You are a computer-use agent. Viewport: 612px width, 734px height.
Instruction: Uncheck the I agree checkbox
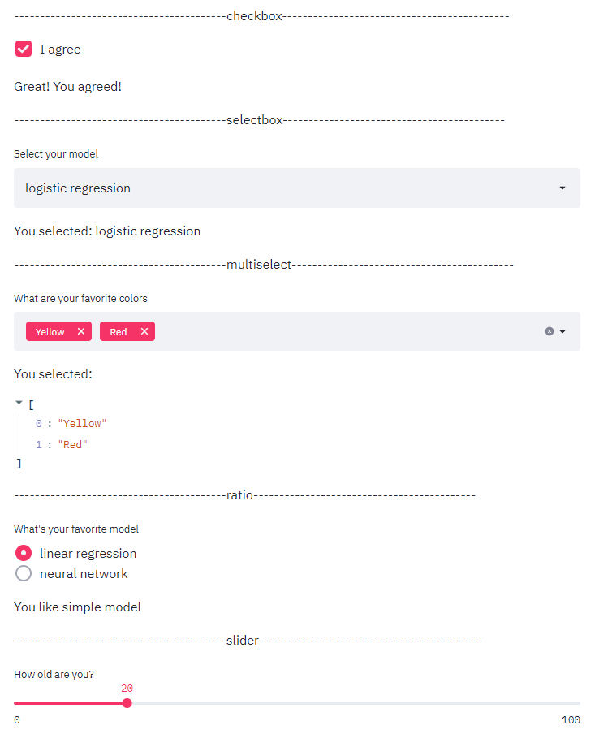24,50
